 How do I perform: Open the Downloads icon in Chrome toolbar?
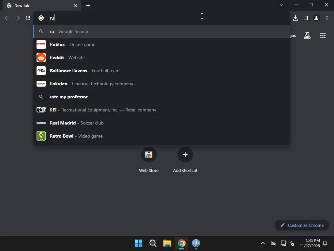296,18
